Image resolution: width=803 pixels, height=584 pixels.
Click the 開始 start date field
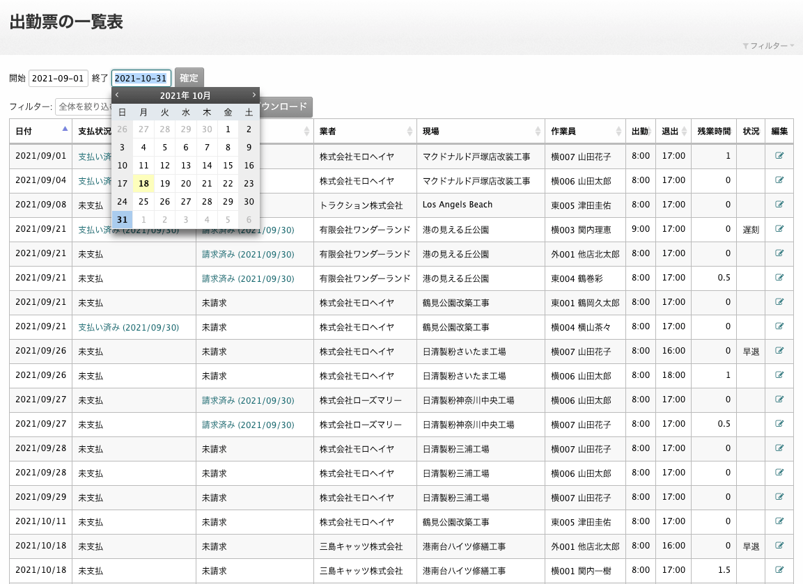tap(59, 79)
